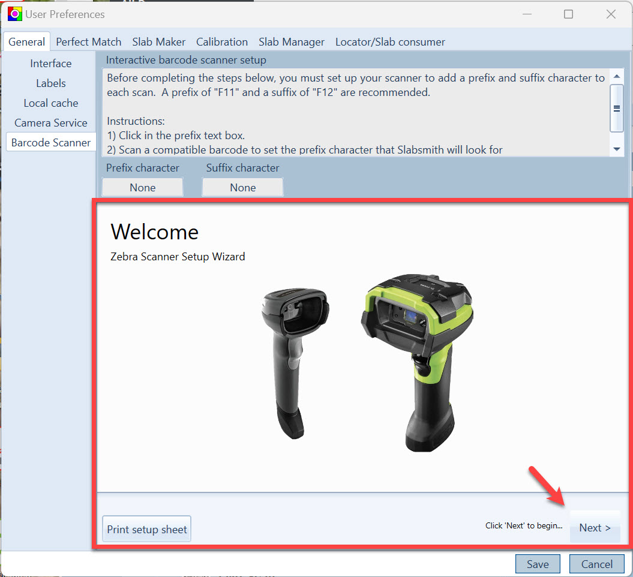Click the Suffix character None field
633x577 pixels.
pyautogui.click(x=242, y=187)
